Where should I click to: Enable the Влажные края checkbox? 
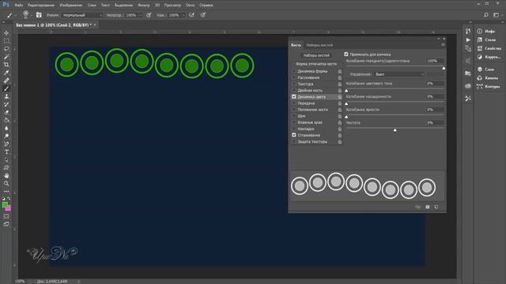294,122
